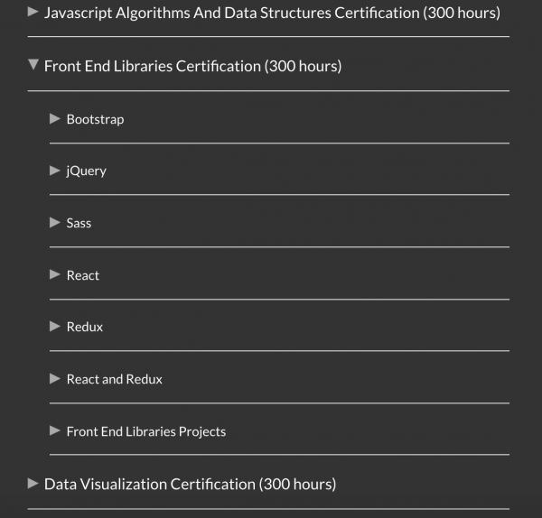Expand the React and Redux triangle
Image resolution: width=542 pixels, height=518 pixels.
pyautogui.click(x=55, y=379)
